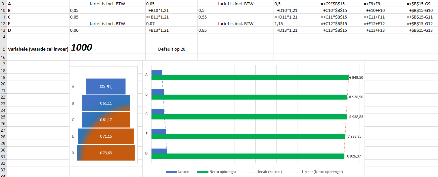Click the cell with formula =+C9*$B$15

pos(341,4)
